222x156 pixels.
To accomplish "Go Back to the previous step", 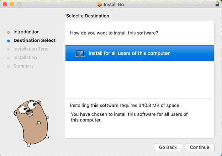I will click(x=168, y=147).
